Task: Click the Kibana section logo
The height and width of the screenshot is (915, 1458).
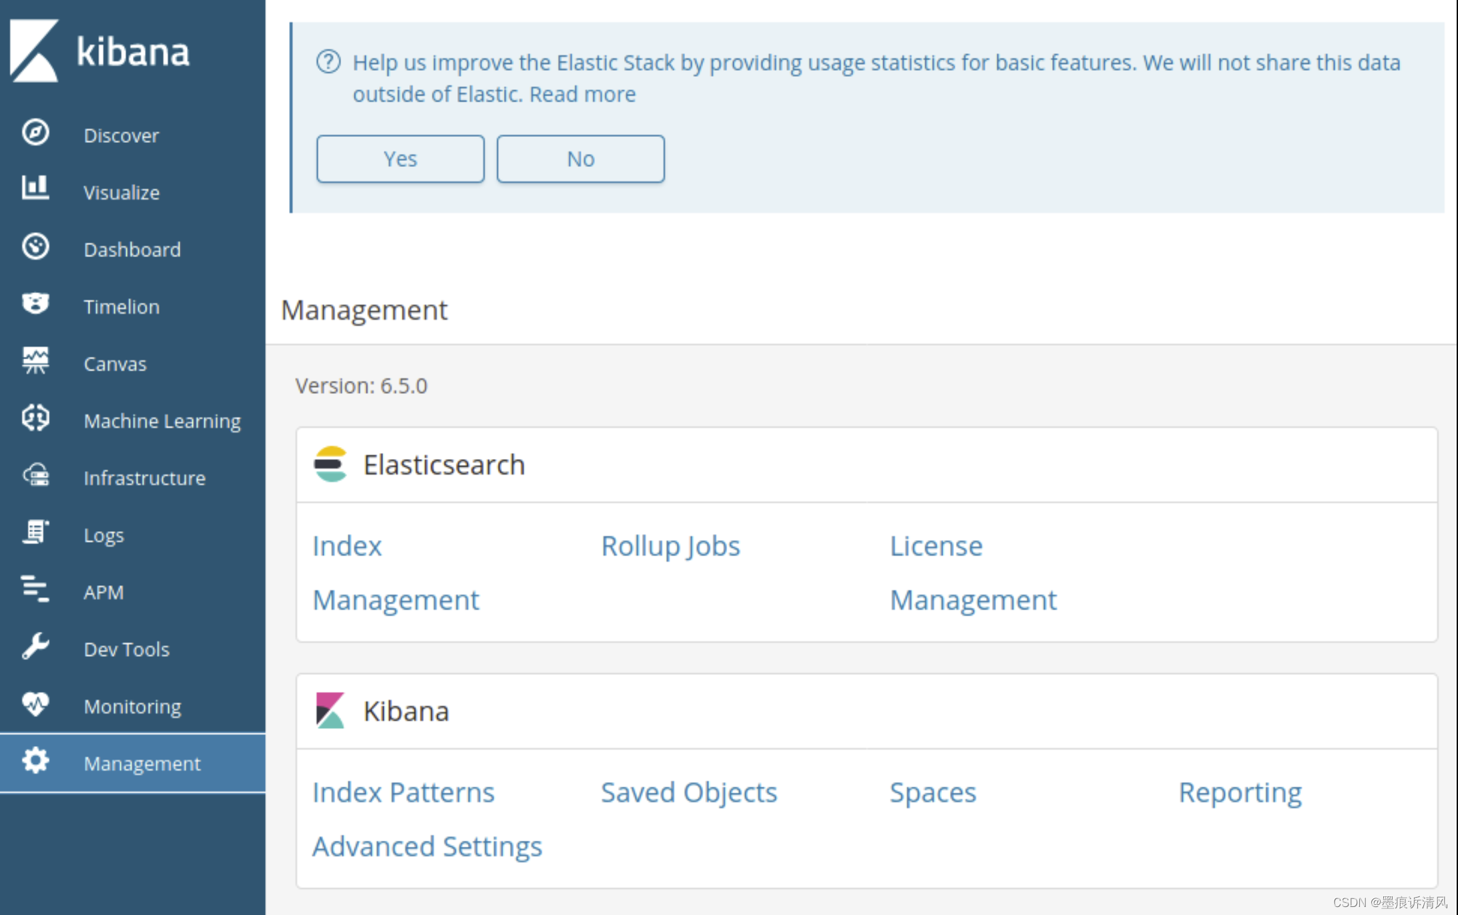Action: 330,711
